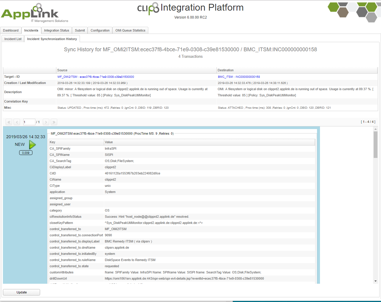Jump to the last transactions page
The width and height of the screenshot is (381, 302).
pyautogui.click(x=54, y=122)
